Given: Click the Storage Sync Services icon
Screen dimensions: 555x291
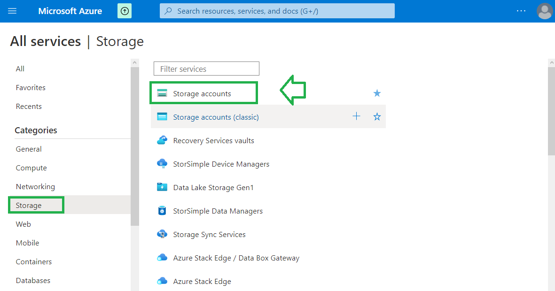Looking at the screenshot, I should pos(162,234).
